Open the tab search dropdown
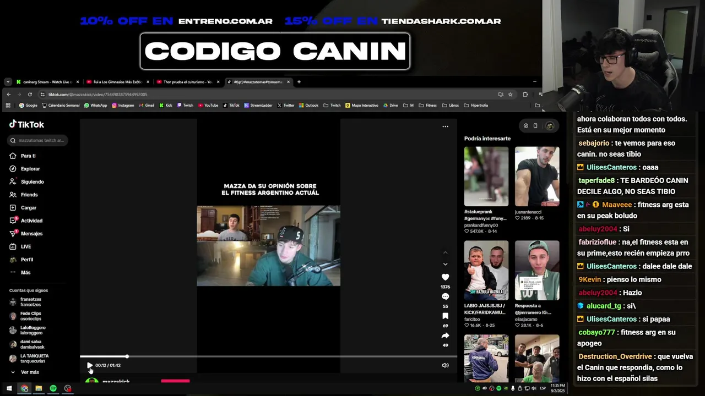Image resolution: width=705 pixels, height=396 pixels. tap(8, 82)
